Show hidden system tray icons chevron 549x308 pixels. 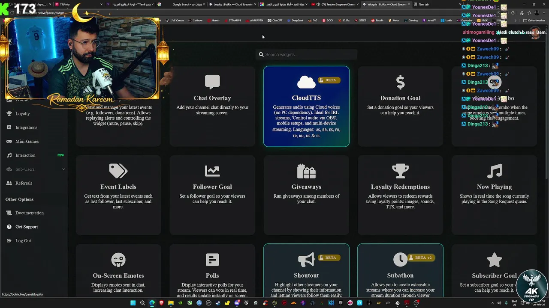[492, 303]
